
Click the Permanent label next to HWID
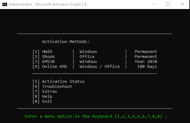point(146,52)
